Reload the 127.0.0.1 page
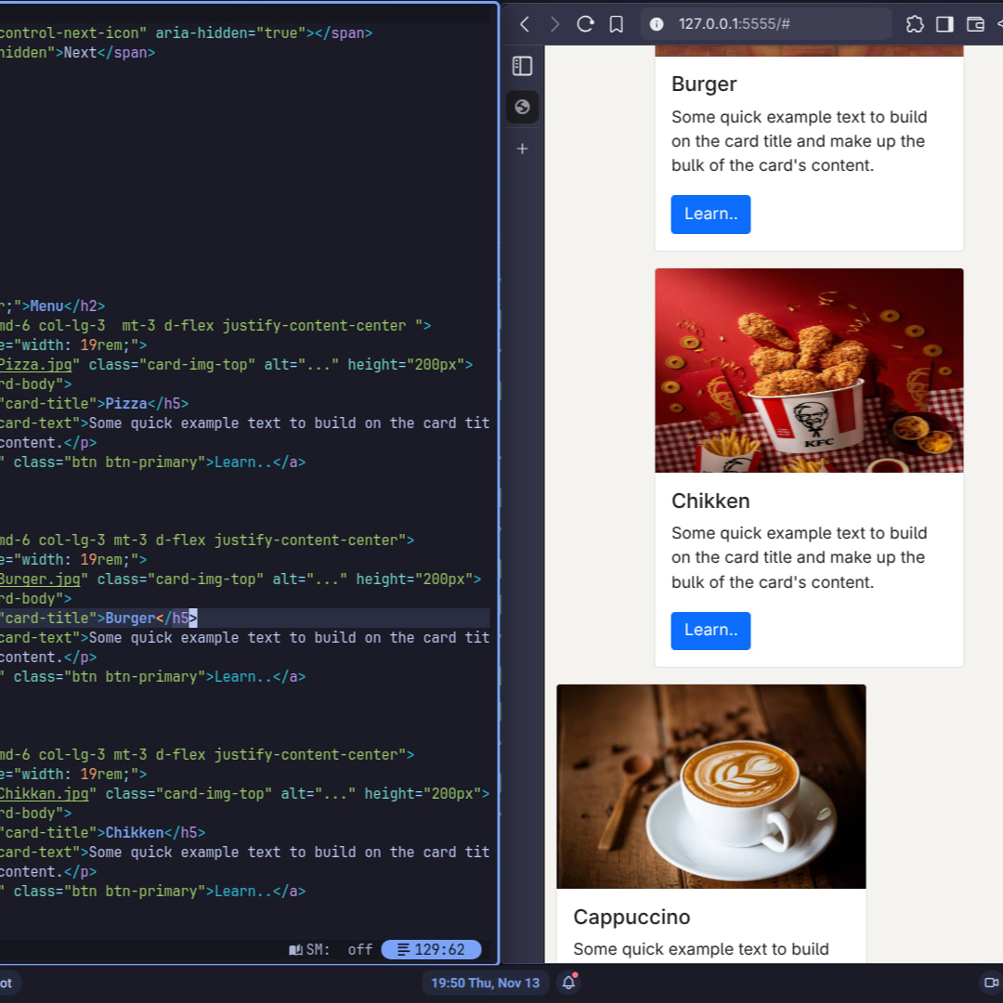Screen dimensions: 1003x1003 (585, 24)
